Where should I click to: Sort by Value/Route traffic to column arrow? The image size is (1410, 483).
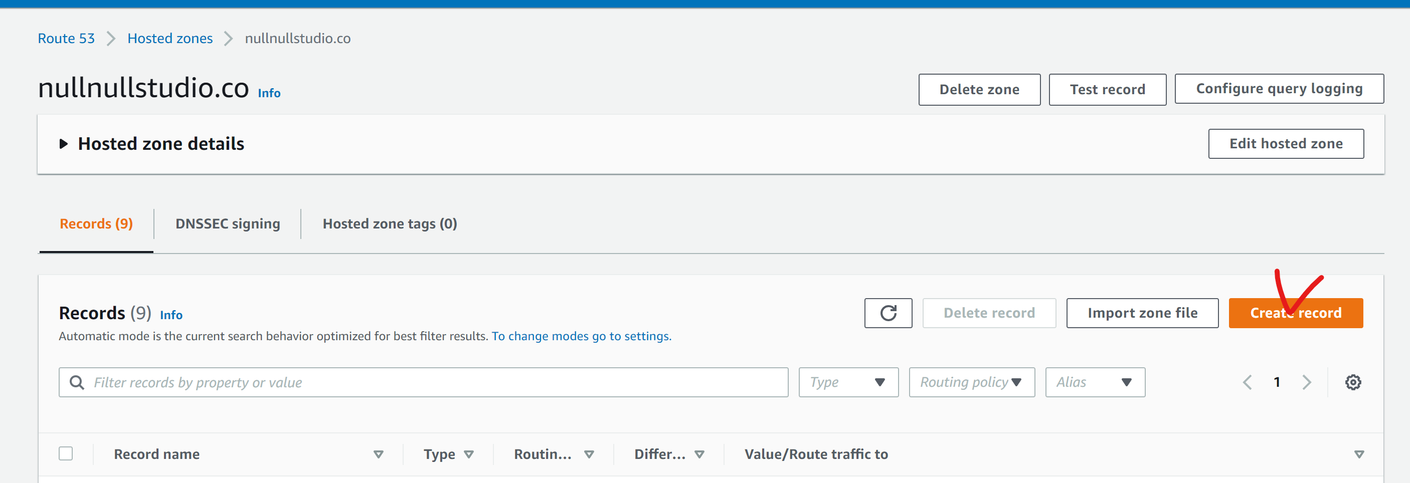(1358, 454)
